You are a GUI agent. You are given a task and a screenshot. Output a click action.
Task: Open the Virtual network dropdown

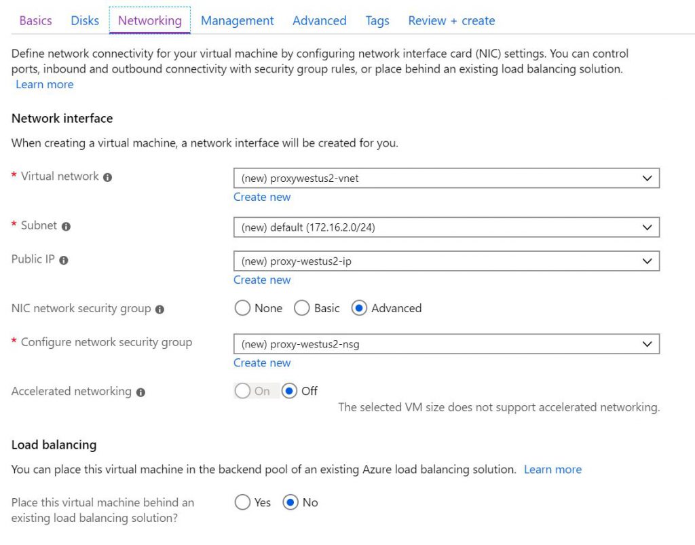(x=447, y=178)
